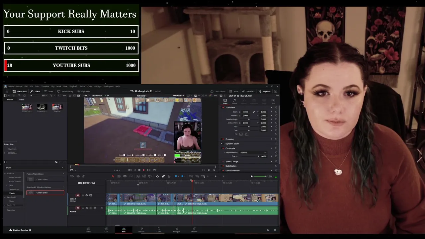This screenshot has height=239, width=425.
Task: Toggle the linked selection chain icon
Action: coord(163,176)
